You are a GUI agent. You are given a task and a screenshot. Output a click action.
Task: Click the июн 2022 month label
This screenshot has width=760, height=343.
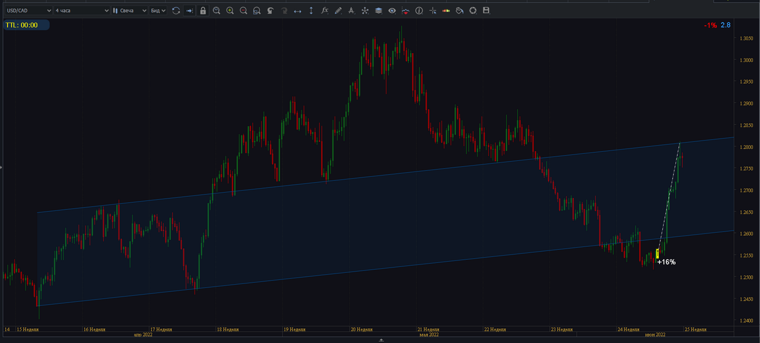(655, 335)
